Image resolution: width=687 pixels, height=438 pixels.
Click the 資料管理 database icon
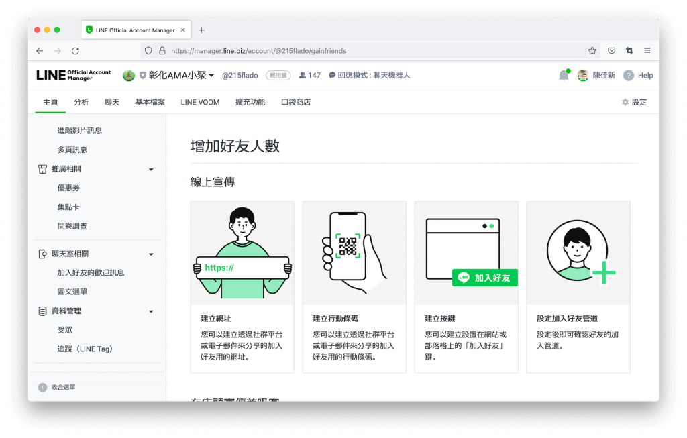42,311
